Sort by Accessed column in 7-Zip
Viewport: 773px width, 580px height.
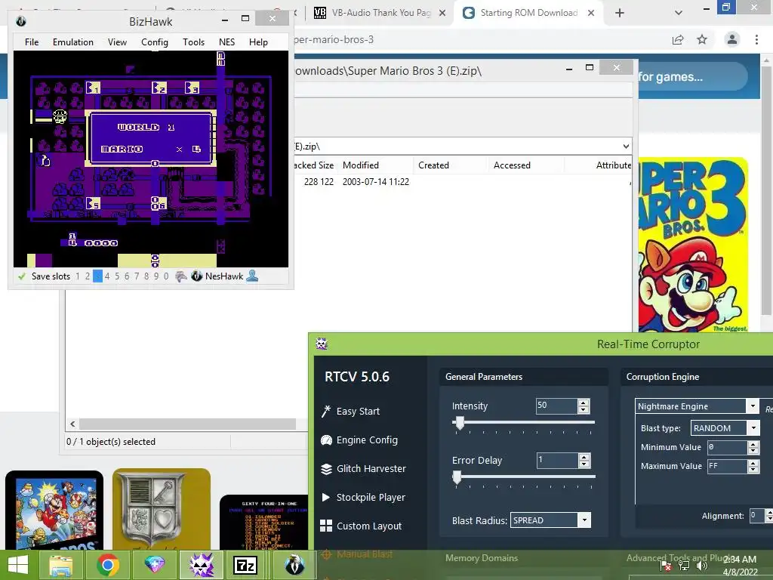[x=526, y=165]
